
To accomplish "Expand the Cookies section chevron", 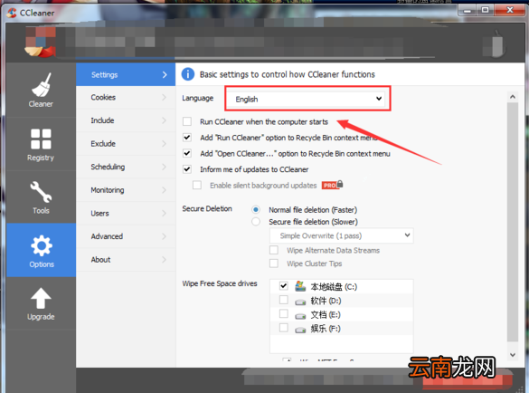I will [x=164, y=97].
